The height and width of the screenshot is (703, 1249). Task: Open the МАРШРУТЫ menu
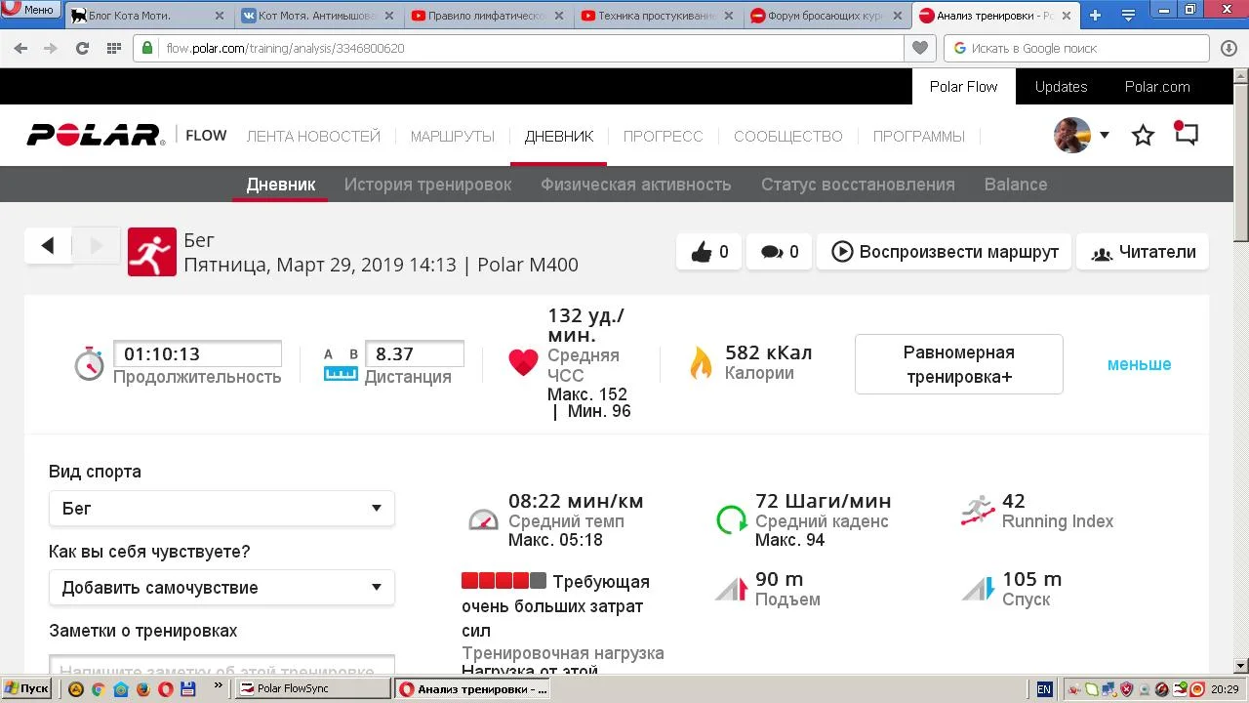(x=453, y=137)
